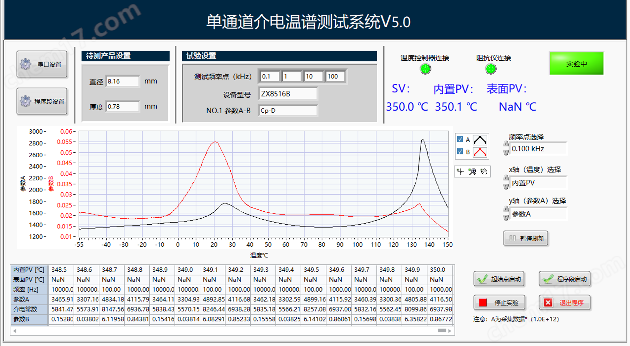Open the 串口设置 serial port settings
630x346 pixels.
[x=42, y=64]
